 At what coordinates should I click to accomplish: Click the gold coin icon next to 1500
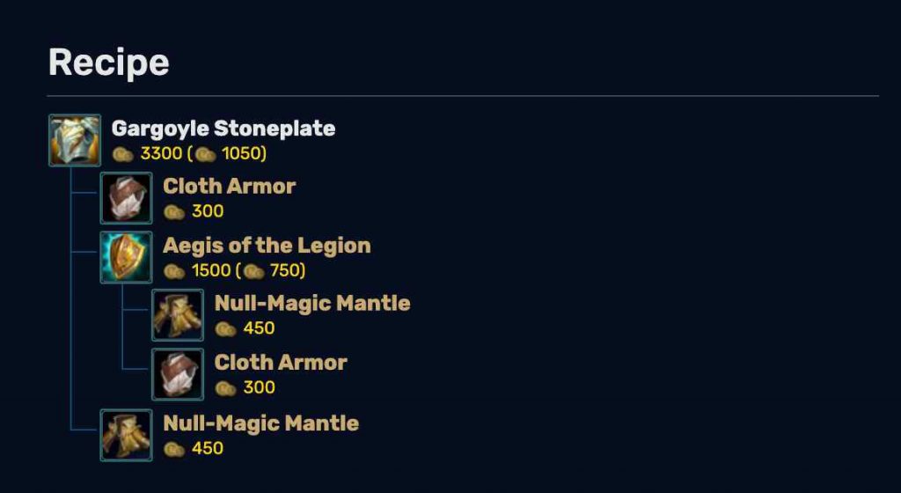point(174,271)
